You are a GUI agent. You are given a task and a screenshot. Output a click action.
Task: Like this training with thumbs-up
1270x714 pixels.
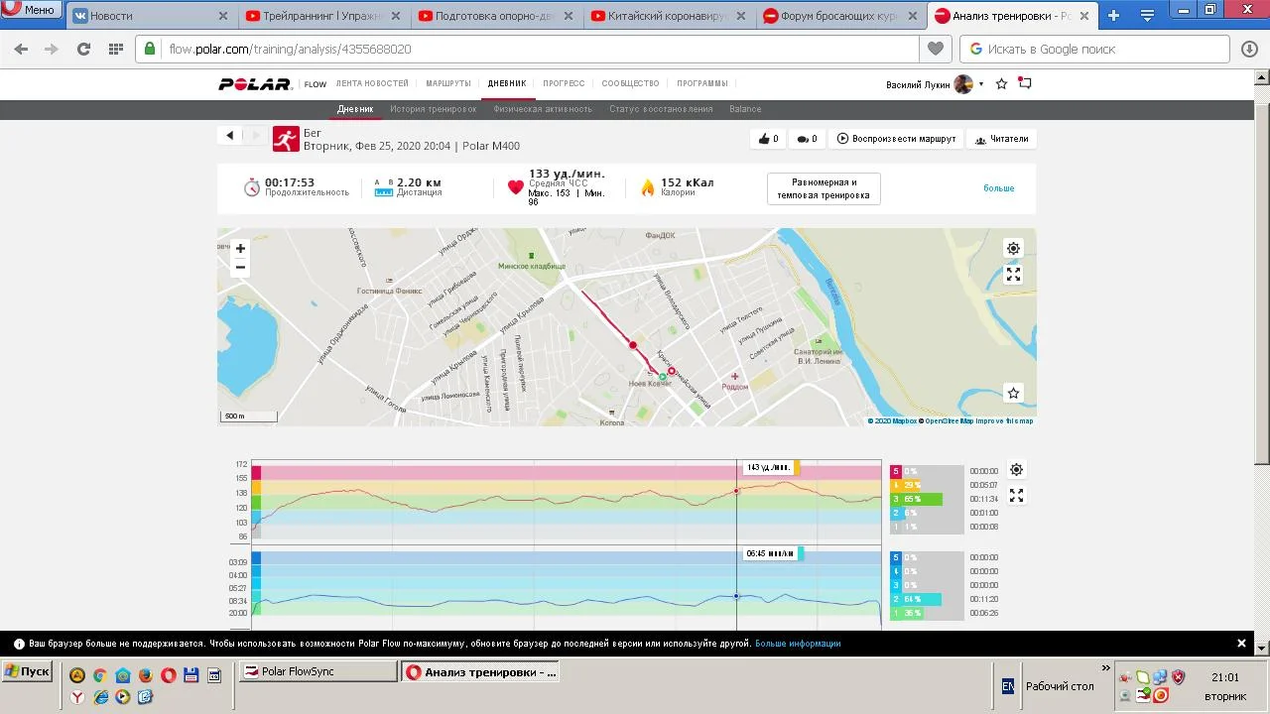coord(768,139)
